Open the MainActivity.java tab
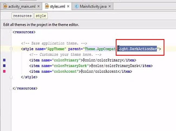The width and height of the screenshot is (176, 131). (x=93, y=6)
